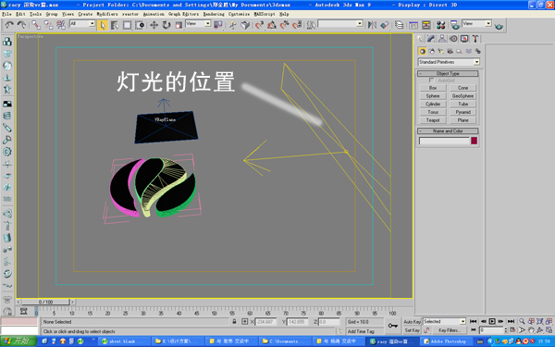Select the Move transform tool

coord(154,25)
